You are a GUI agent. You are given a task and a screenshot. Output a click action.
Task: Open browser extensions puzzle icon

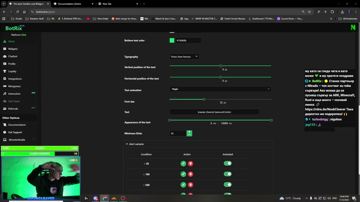coord(332,12)
